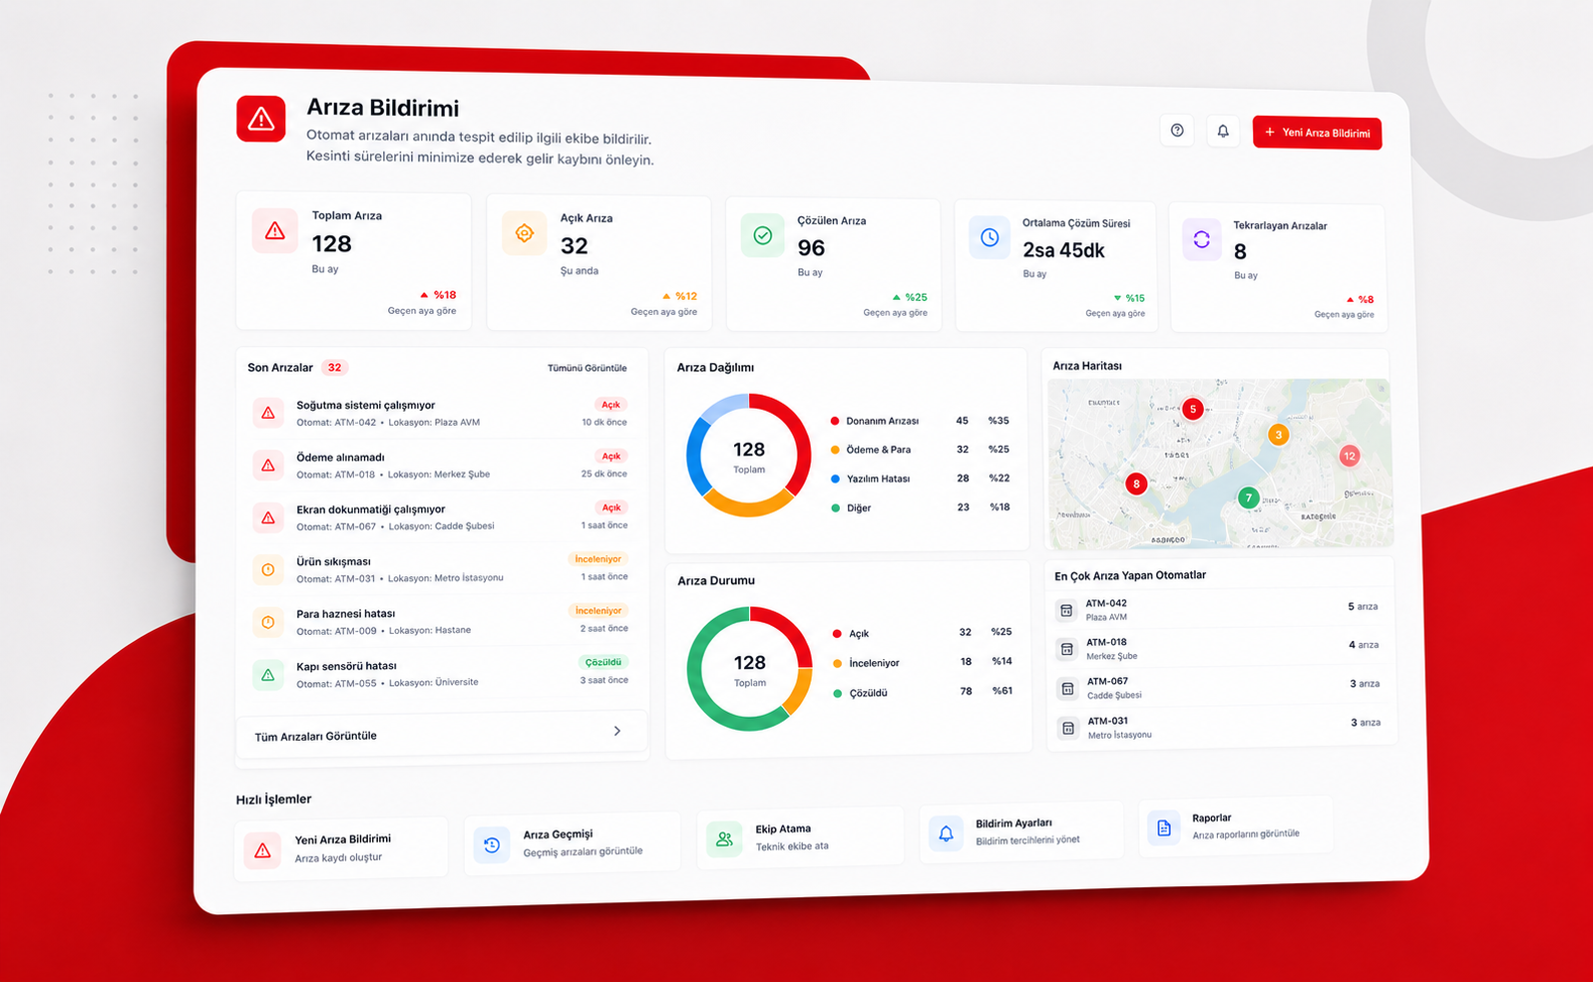Open the Arıza Geçmişi quick action
This screenshot has width=1593, height=982.
573,843
